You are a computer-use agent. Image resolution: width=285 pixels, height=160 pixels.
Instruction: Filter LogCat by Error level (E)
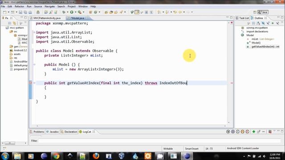[x=248, y=132]
